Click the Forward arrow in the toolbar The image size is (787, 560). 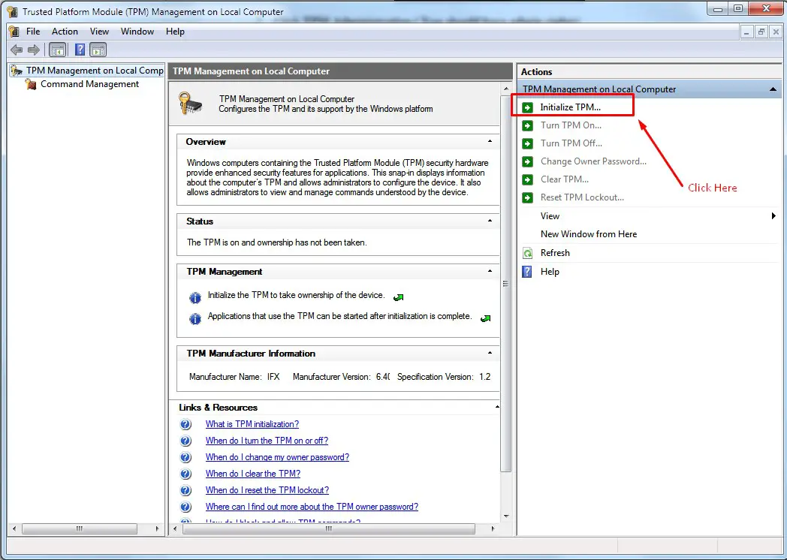pos(34,50)
